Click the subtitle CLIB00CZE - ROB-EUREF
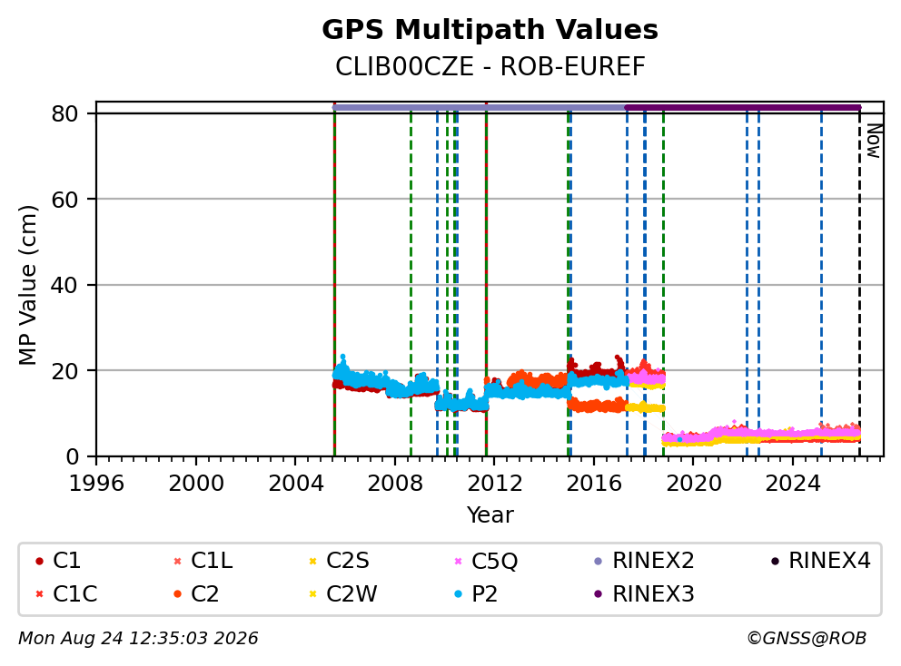The image size is (901, 666). click(x=490, y=66)
